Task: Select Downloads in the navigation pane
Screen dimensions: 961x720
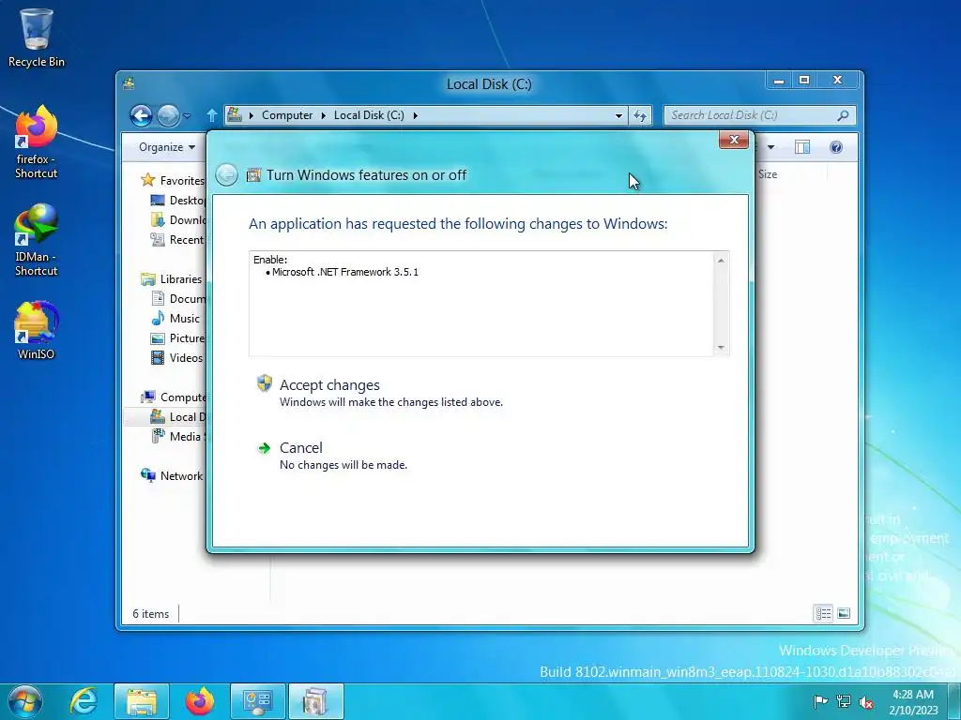Action: pyautogui.click(x=177, y=219)
